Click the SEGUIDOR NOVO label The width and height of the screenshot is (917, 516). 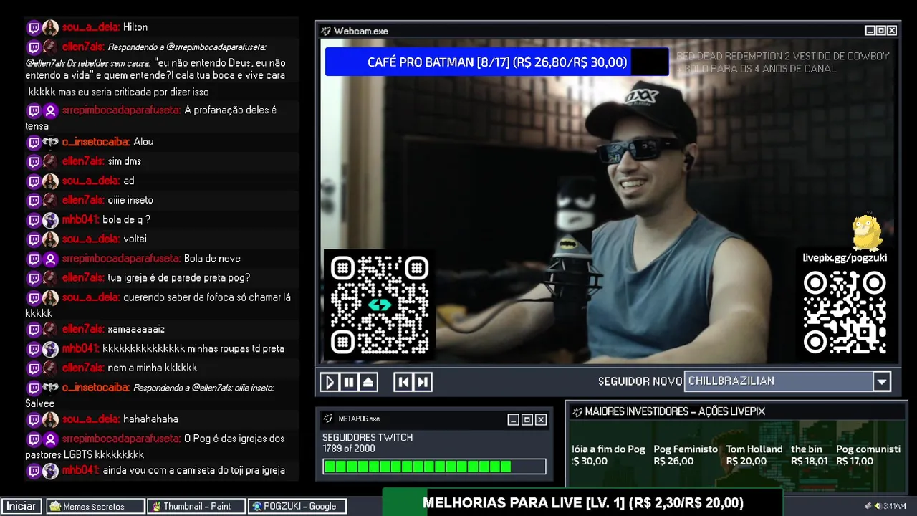pyautogui.click(x=640, y=381)
